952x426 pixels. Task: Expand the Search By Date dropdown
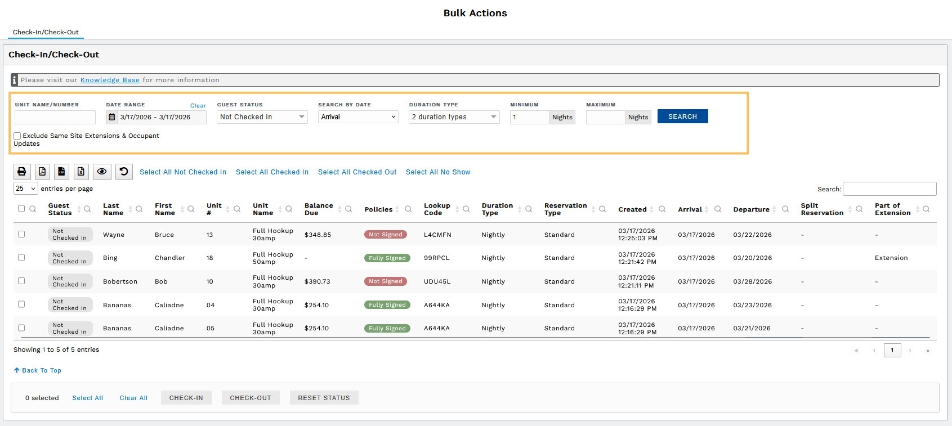[x=358, y=117]
